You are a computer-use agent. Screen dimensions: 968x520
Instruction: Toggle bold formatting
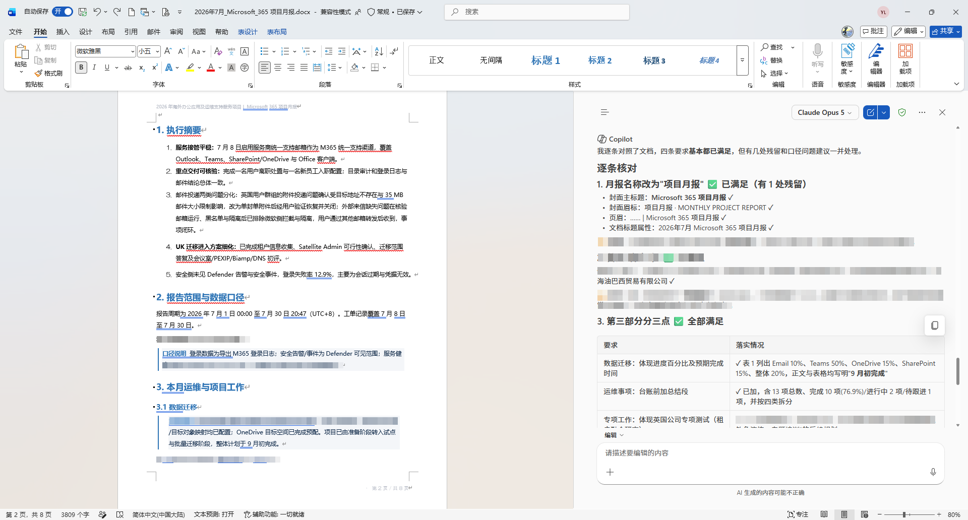(x=81, y=68)
